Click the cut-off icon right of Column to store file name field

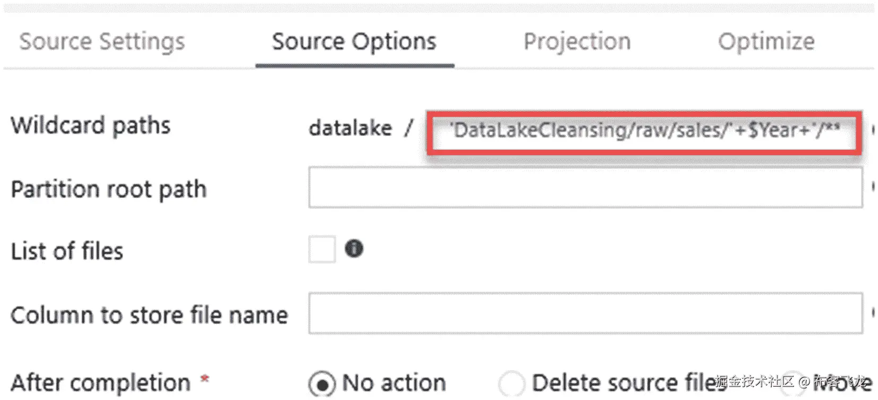(873, 313)
